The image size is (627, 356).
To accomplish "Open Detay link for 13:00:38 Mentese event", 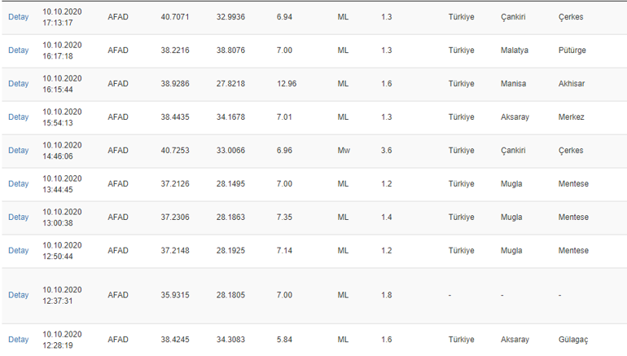I will (x=19, y=218).
